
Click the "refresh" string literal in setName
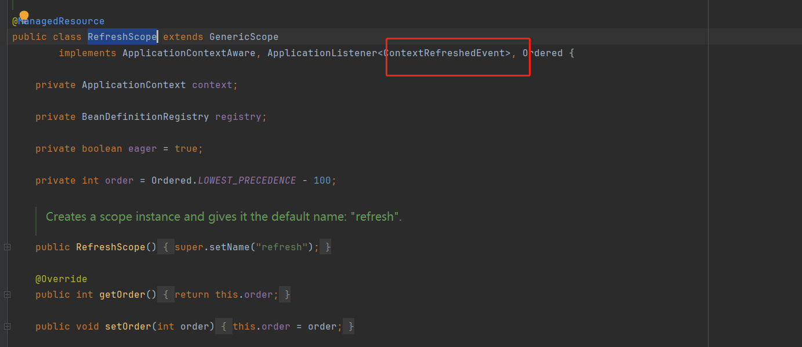click(282, 247)
